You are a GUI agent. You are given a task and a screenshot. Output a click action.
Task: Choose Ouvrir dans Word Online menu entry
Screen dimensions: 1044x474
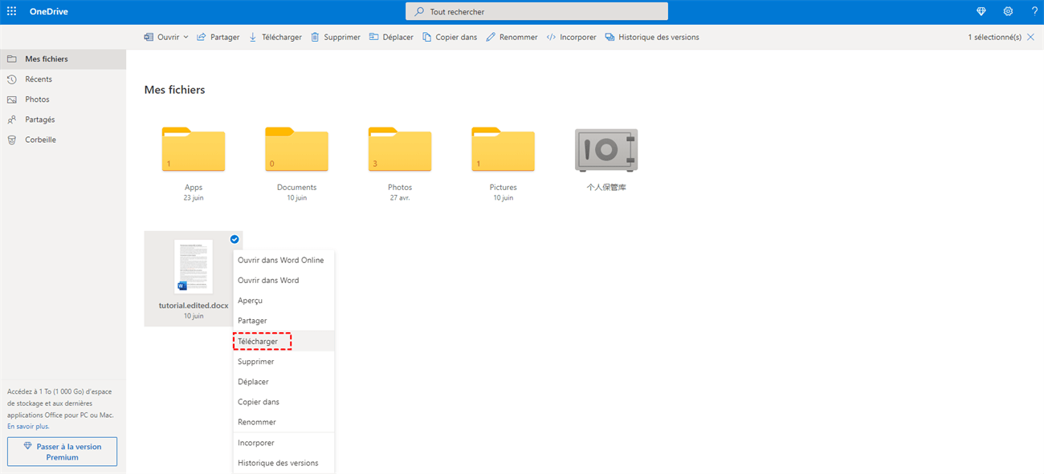click(280, 260)
